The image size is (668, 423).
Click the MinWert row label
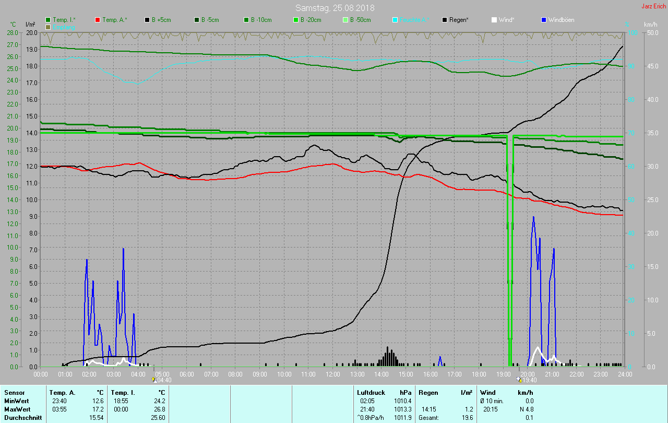17,401
